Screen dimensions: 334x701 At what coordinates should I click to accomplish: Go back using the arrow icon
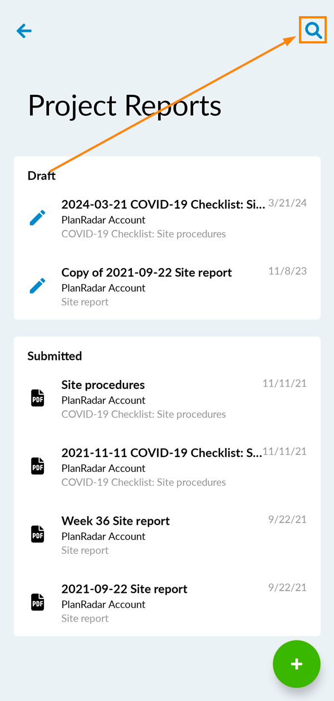tap(24, 31)
